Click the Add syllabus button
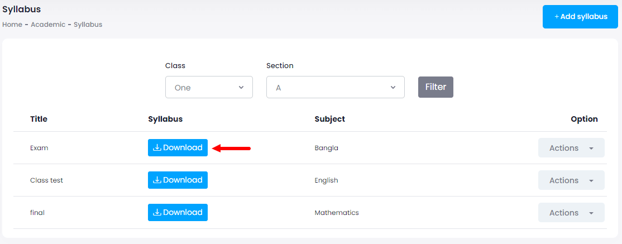Screen dimensions: 622x244 [x=580, y=17]
